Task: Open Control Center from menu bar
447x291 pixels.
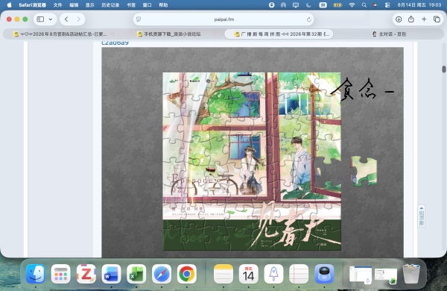Action: [x=387, y=5]
